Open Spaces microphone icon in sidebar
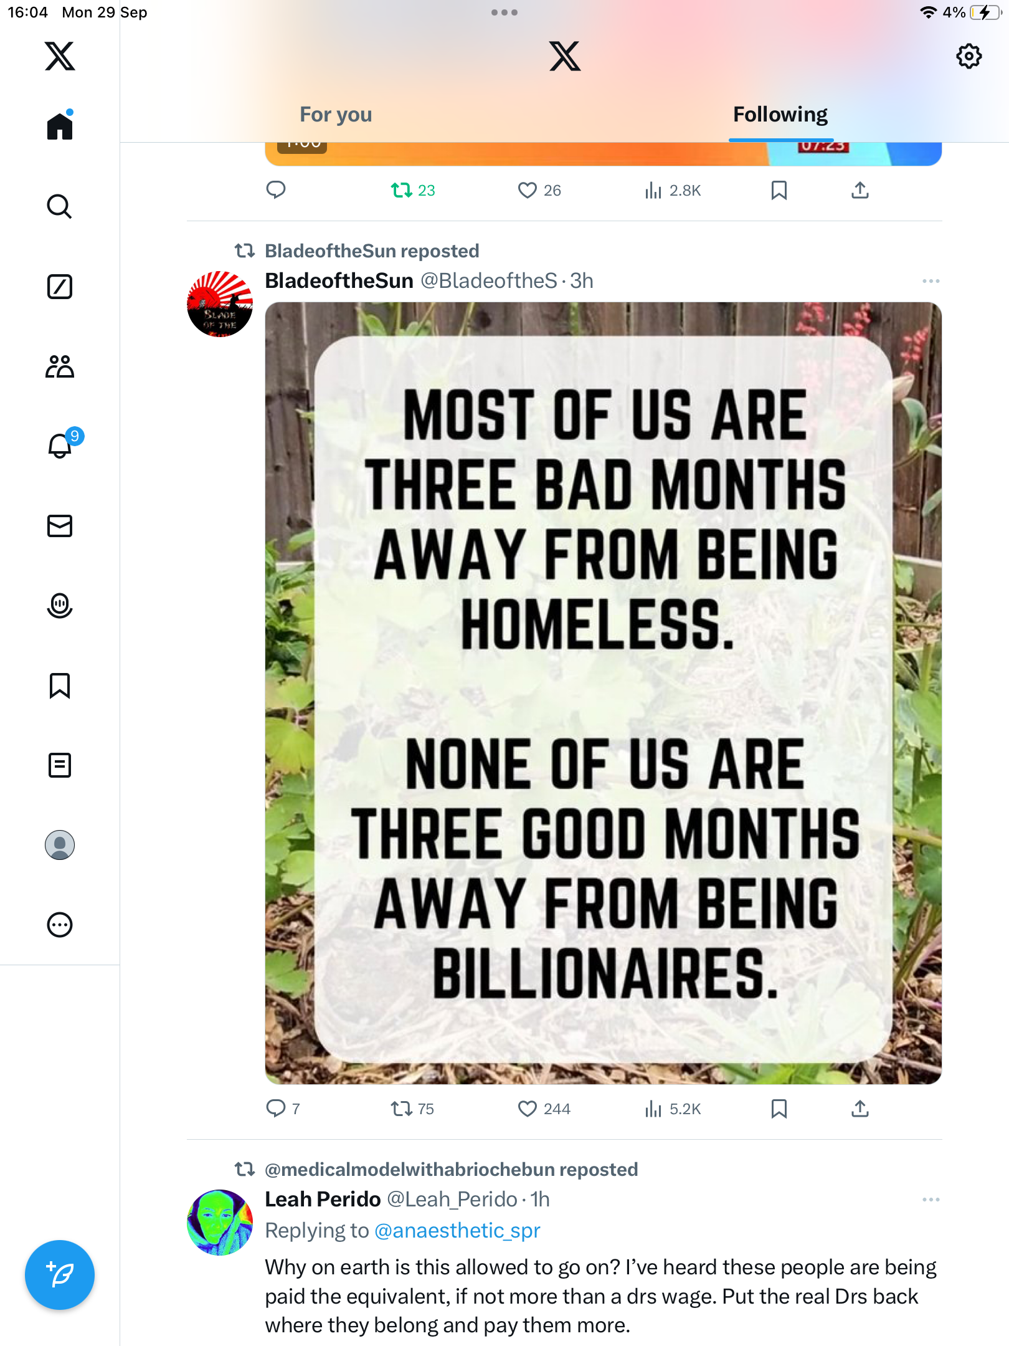The height and width of the screenshot is (1346, 1009). pos(60,605)
